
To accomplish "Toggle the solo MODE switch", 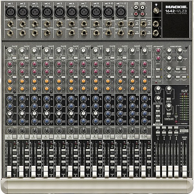I will coord(168,114).
